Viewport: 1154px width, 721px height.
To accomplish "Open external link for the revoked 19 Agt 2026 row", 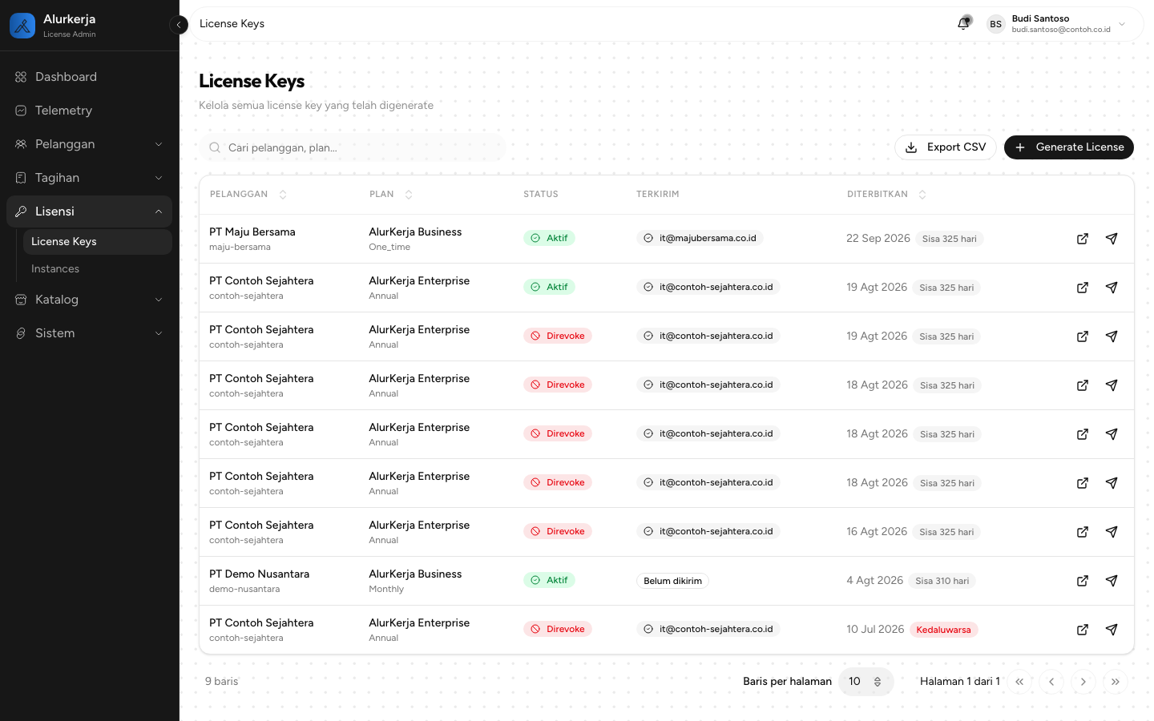I will coord(1083,336).
